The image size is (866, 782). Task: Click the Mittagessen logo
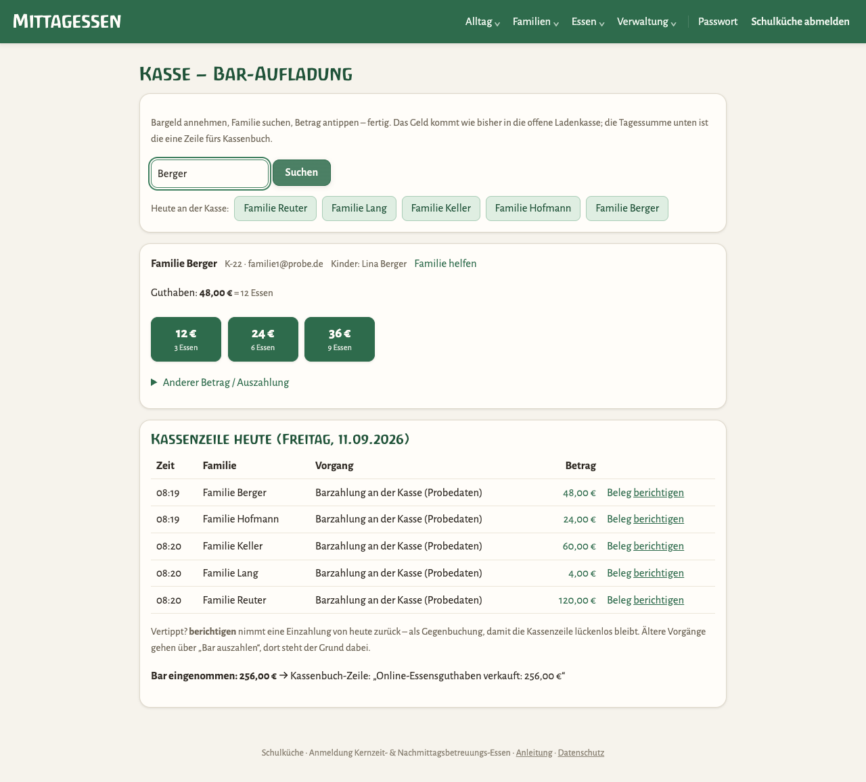67,22
